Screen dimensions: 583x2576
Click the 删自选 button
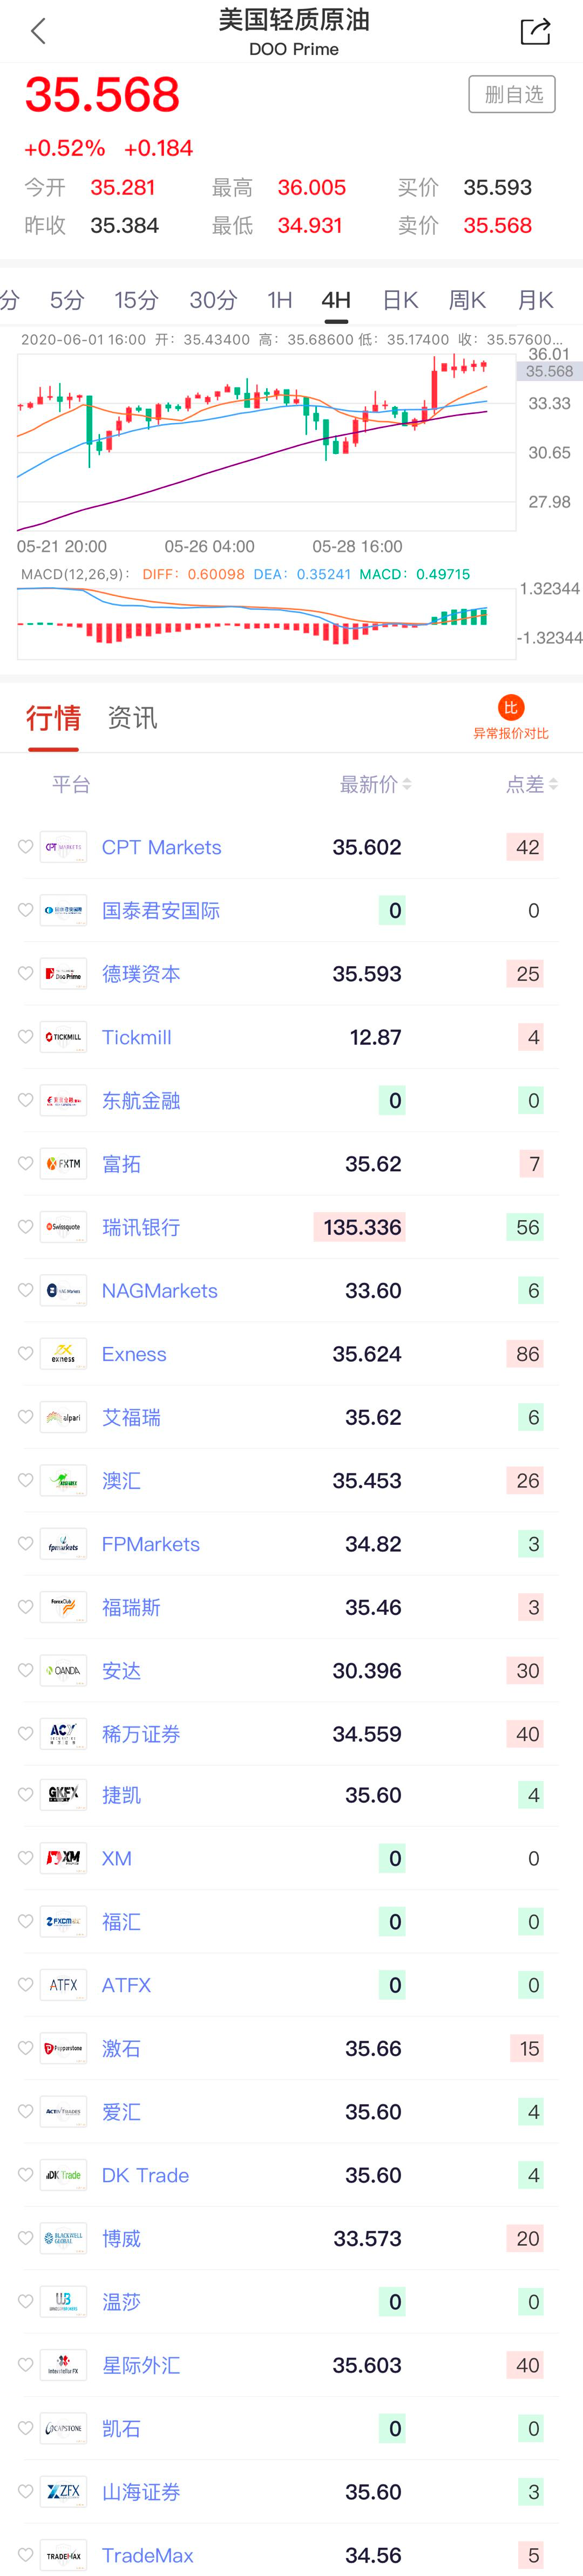pos(512,94)
